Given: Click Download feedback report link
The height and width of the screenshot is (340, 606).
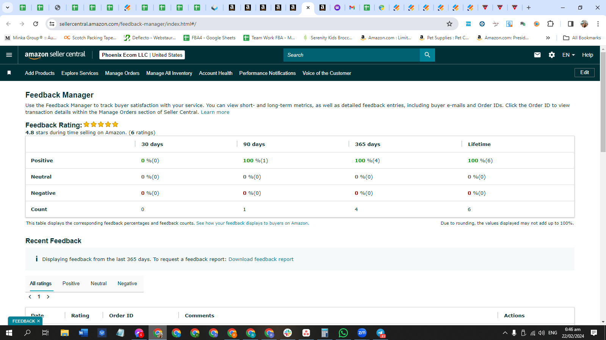Looking at the screenshot, I should (261, 259).
